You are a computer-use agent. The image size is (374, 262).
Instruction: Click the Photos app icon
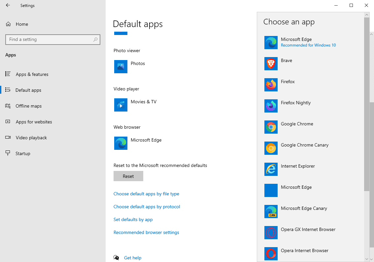(121, 67)
